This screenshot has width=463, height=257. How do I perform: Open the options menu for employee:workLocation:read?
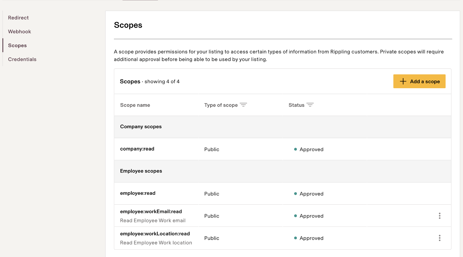click(439, 238)
